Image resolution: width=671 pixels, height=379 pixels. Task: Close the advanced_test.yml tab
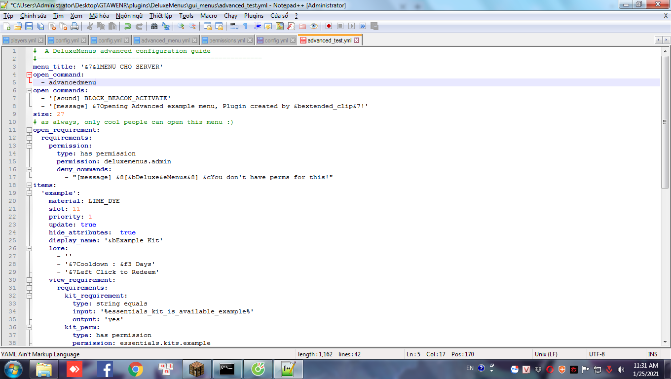[x=357, y=40]
